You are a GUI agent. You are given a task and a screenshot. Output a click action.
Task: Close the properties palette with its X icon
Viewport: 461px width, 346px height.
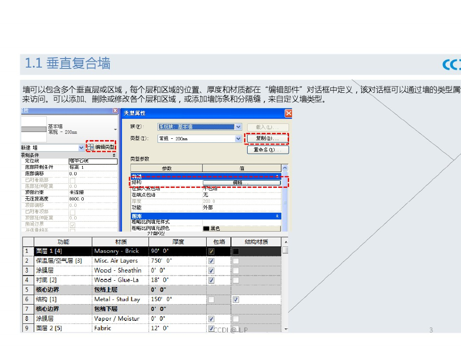click(x=115, y=111)
